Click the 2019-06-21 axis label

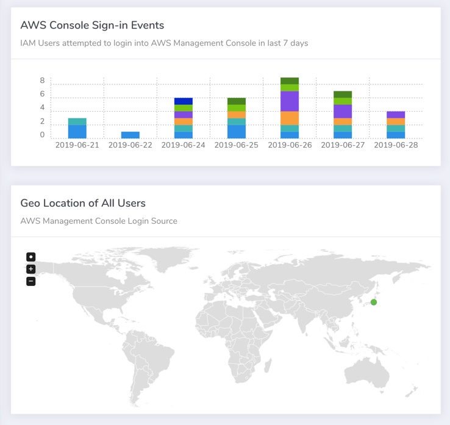(x=77, y=145)
